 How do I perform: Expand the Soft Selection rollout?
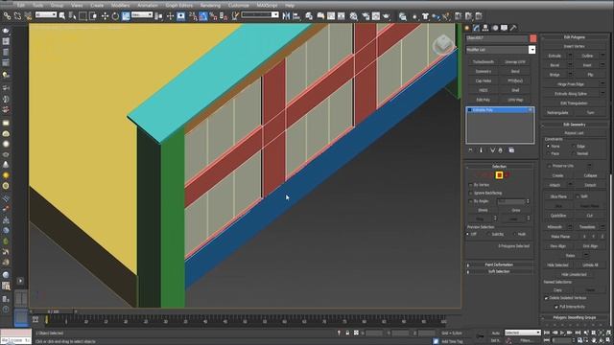pyautogui.click(x=499, y=271)
